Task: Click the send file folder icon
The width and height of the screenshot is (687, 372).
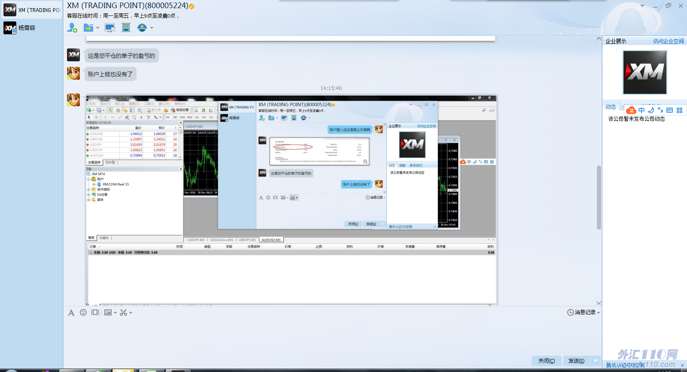Action: coord(88,28)
